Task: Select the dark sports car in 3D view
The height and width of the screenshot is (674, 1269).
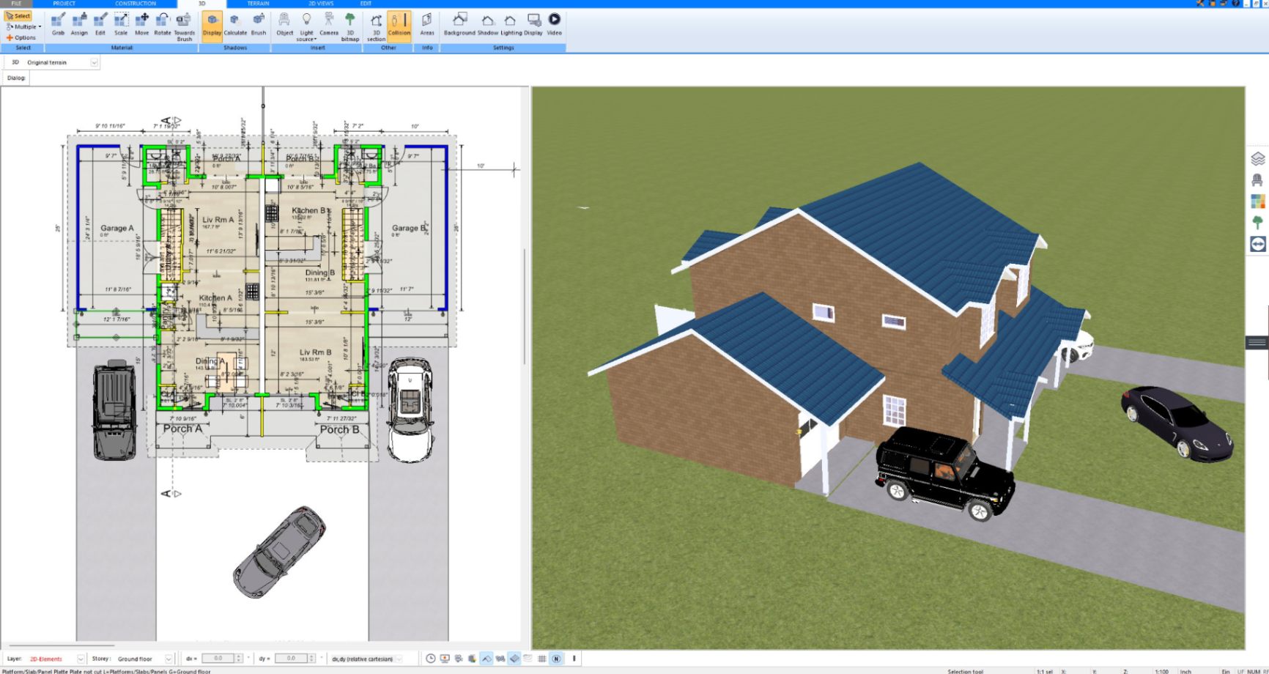Action: pyautogui.click(x=1177, y=423)
